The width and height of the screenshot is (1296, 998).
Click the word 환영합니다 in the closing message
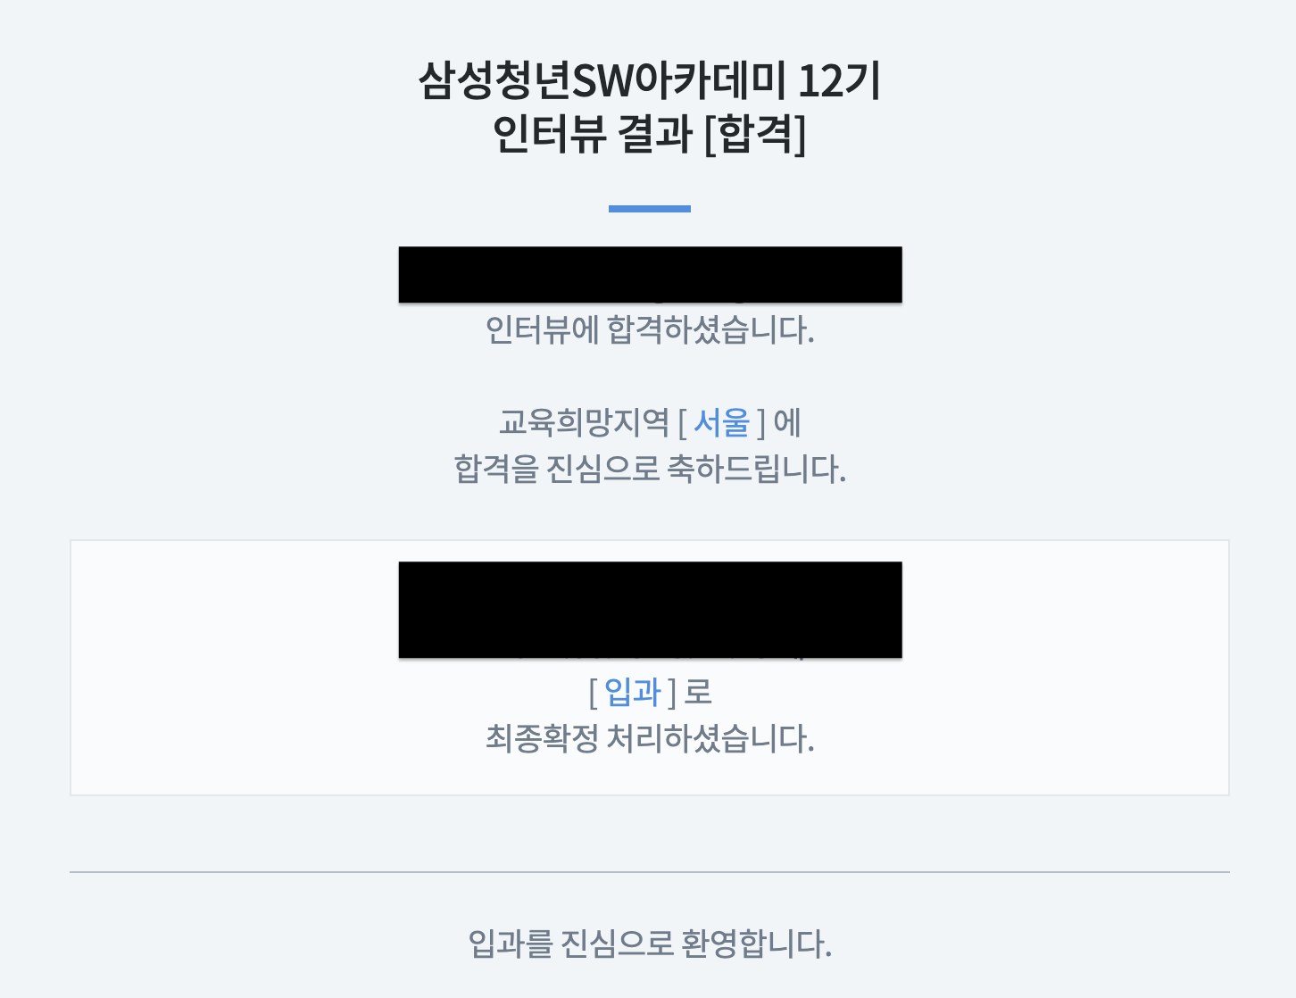[756, 944]
